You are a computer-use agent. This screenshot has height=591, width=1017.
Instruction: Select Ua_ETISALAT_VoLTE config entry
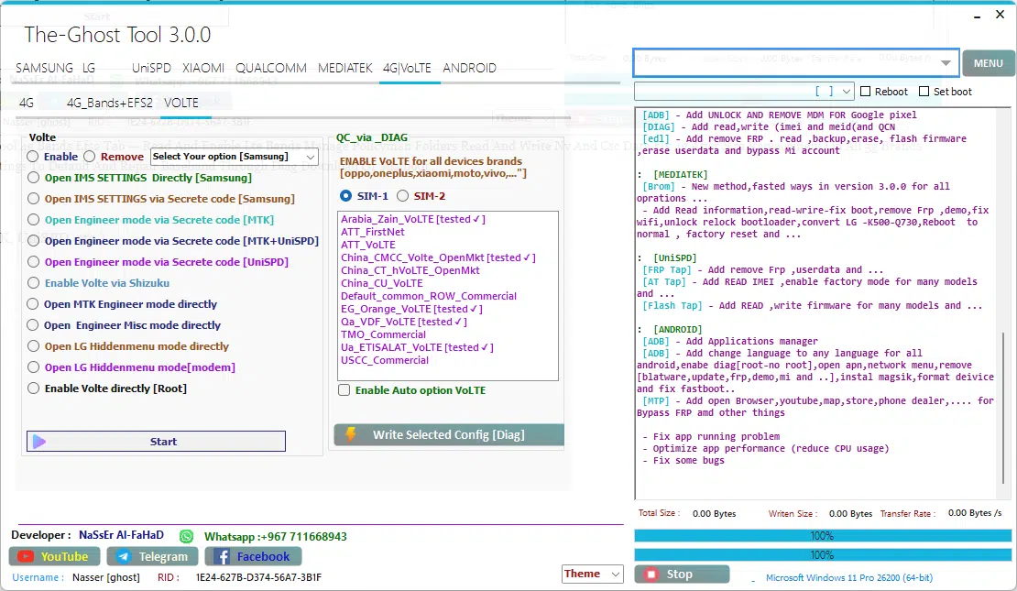417,347
